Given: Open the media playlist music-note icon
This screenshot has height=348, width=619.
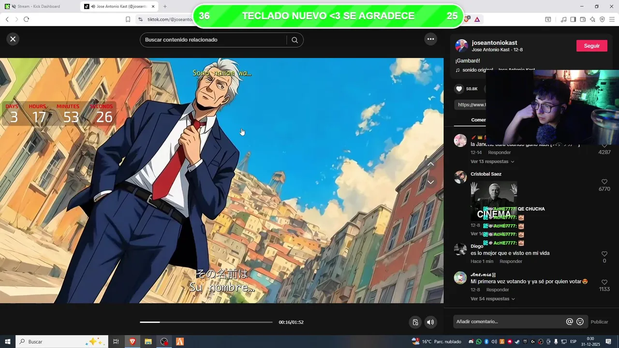Looking at the screenshot, I should pyautogui.click(x=563, y=19).
